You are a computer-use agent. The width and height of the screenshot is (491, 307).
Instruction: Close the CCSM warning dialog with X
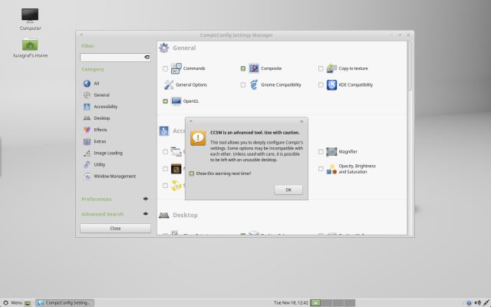pos(302,121)
